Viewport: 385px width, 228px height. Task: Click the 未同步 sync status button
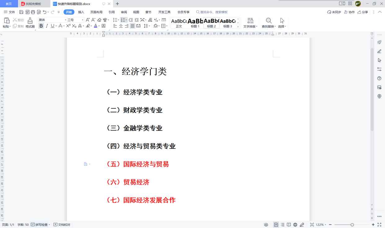pos(334,12)
